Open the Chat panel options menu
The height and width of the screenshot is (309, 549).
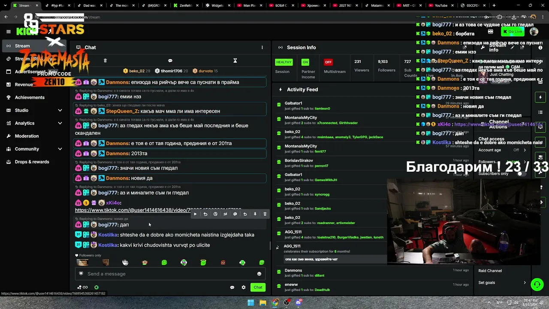(262, 48)
